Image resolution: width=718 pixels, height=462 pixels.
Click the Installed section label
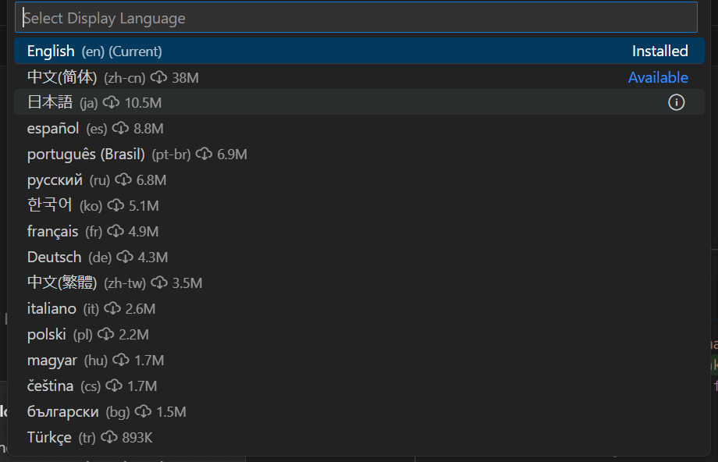click(x=659, y=52)
